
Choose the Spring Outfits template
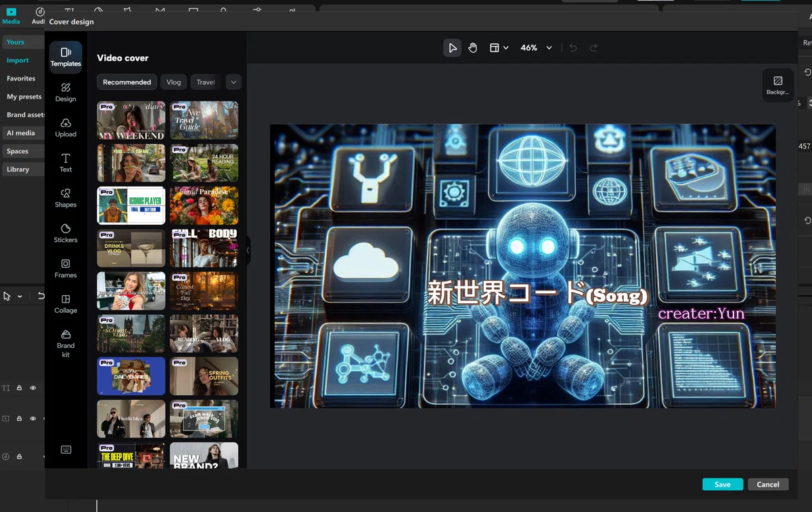click(x=204, y=376)
